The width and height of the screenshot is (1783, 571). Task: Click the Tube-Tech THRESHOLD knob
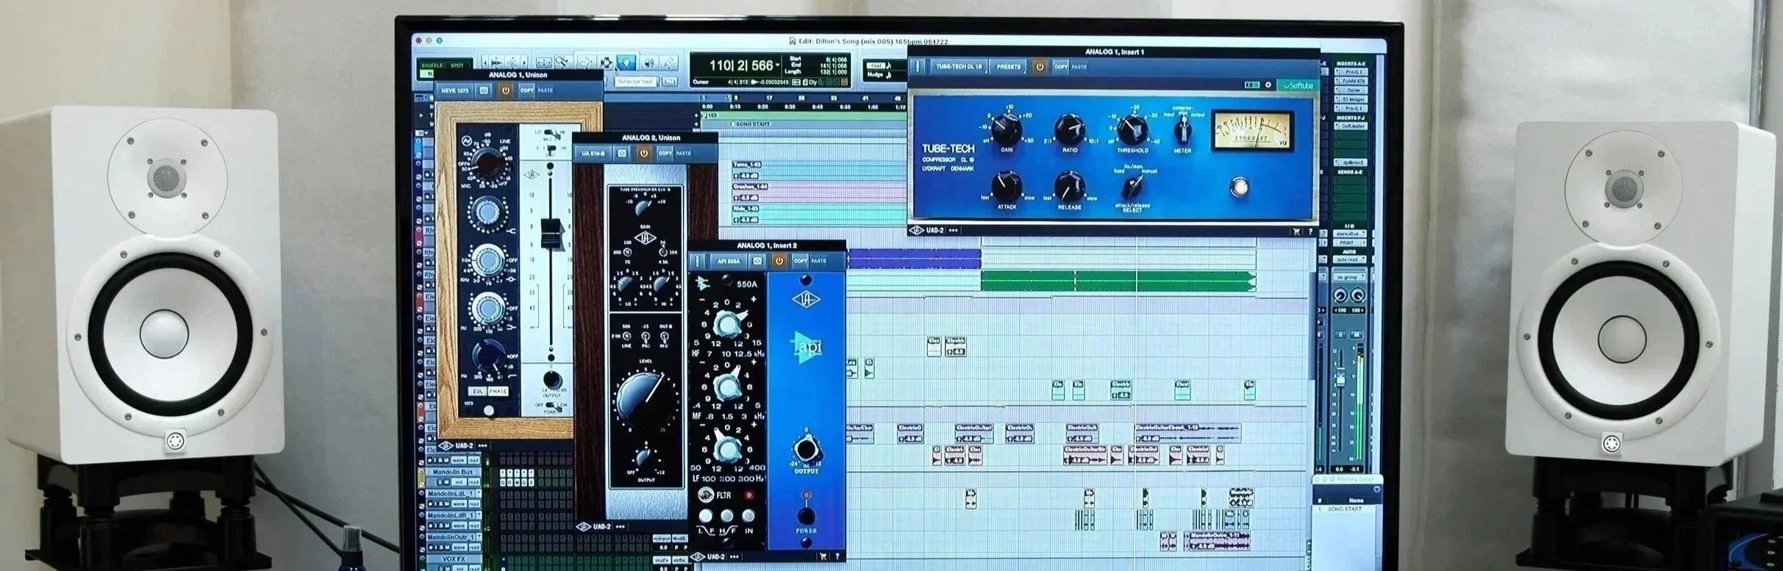click(1132, 130)
